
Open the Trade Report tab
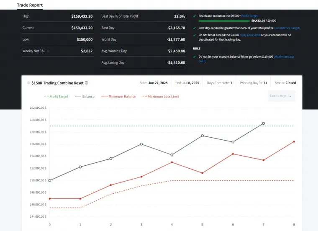point(30,5)
